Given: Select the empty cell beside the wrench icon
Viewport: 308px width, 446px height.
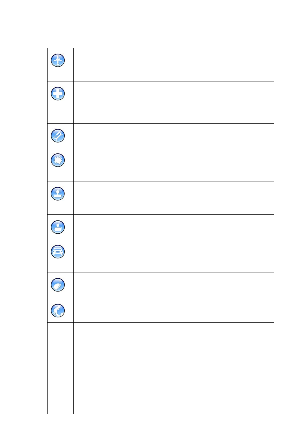Looking at the screenshot, I should point(174,136).
